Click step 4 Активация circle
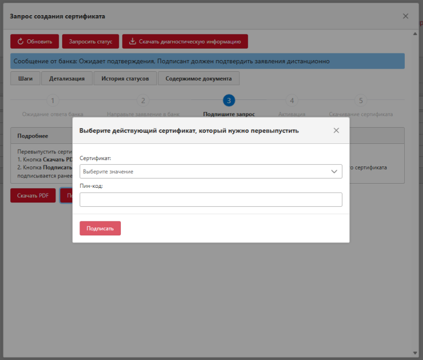The height and width of the screenshot is (360, 423). 292,100
